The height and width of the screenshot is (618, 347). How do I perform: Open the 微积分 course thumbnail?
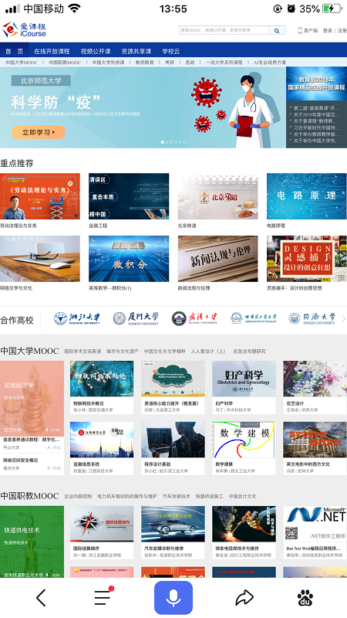(x=129, y=259)
